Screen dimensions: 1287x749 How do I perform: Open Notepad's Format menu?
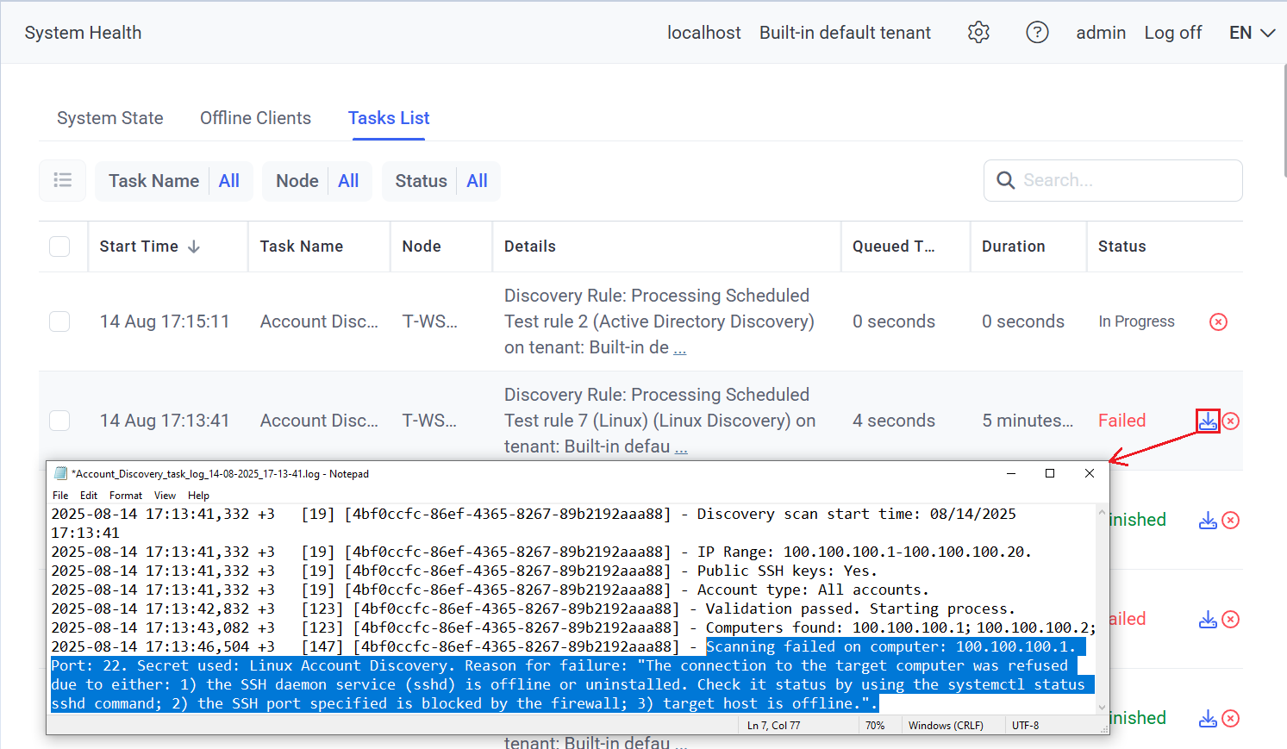pos(125,496)
